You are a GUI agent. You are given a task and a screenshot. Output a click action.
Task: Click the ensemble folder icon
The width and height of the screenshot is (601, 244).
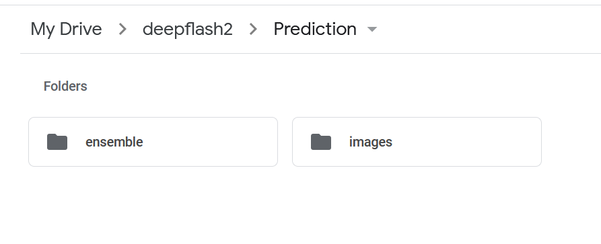point(57,142)
